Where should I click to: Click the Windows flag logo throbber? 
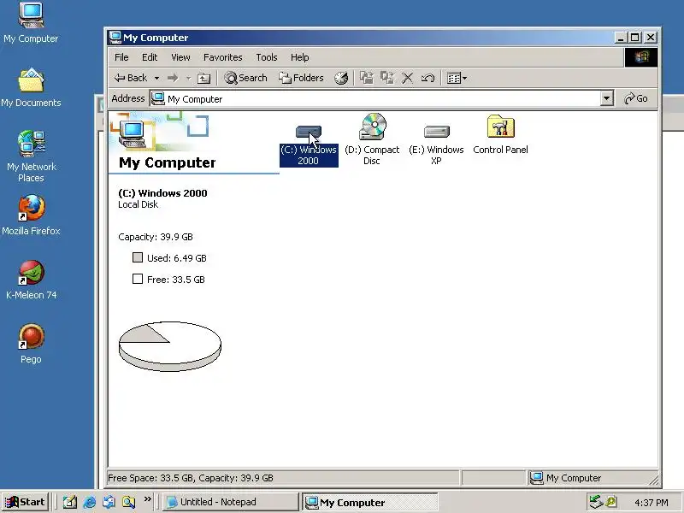640,57
